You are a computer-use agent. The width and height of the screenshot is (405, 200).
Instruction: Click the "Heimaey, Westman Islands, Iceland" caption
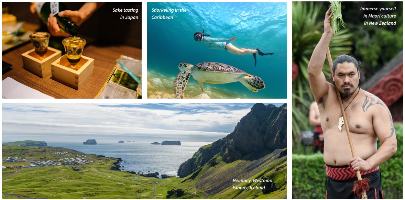(x=252, y=184)
